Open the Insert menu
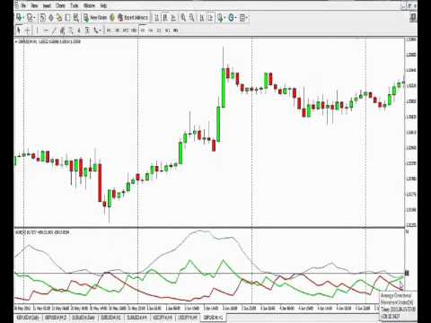The width and height of the screenshot is (431, 323). (47, 5)
